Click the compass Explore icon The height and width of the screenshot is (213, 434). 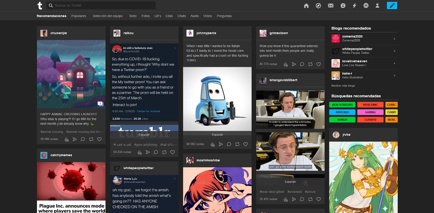coord(318,6)
